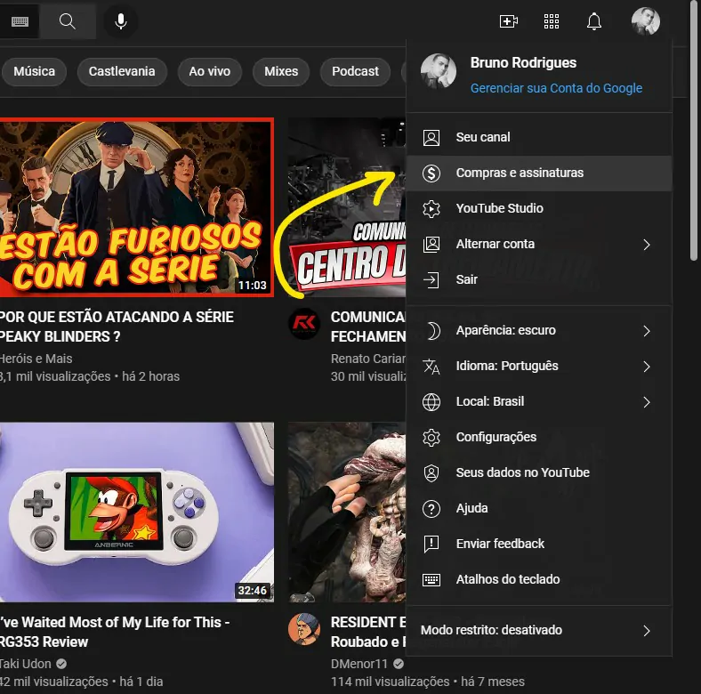Click the globe icon for Local
Screen dimensions: 701x694
[431, 402]
